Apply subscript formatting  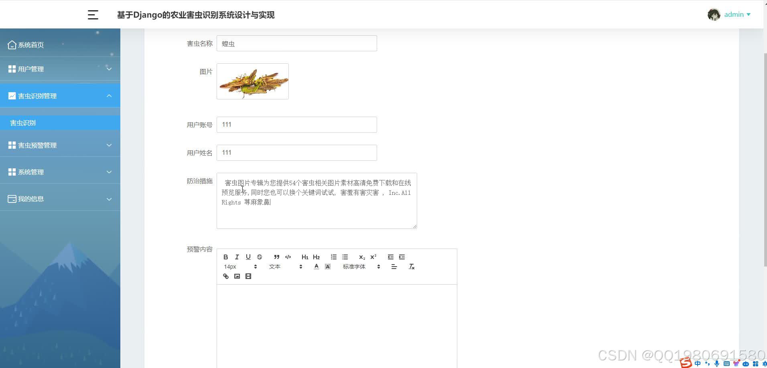point(362,257)
